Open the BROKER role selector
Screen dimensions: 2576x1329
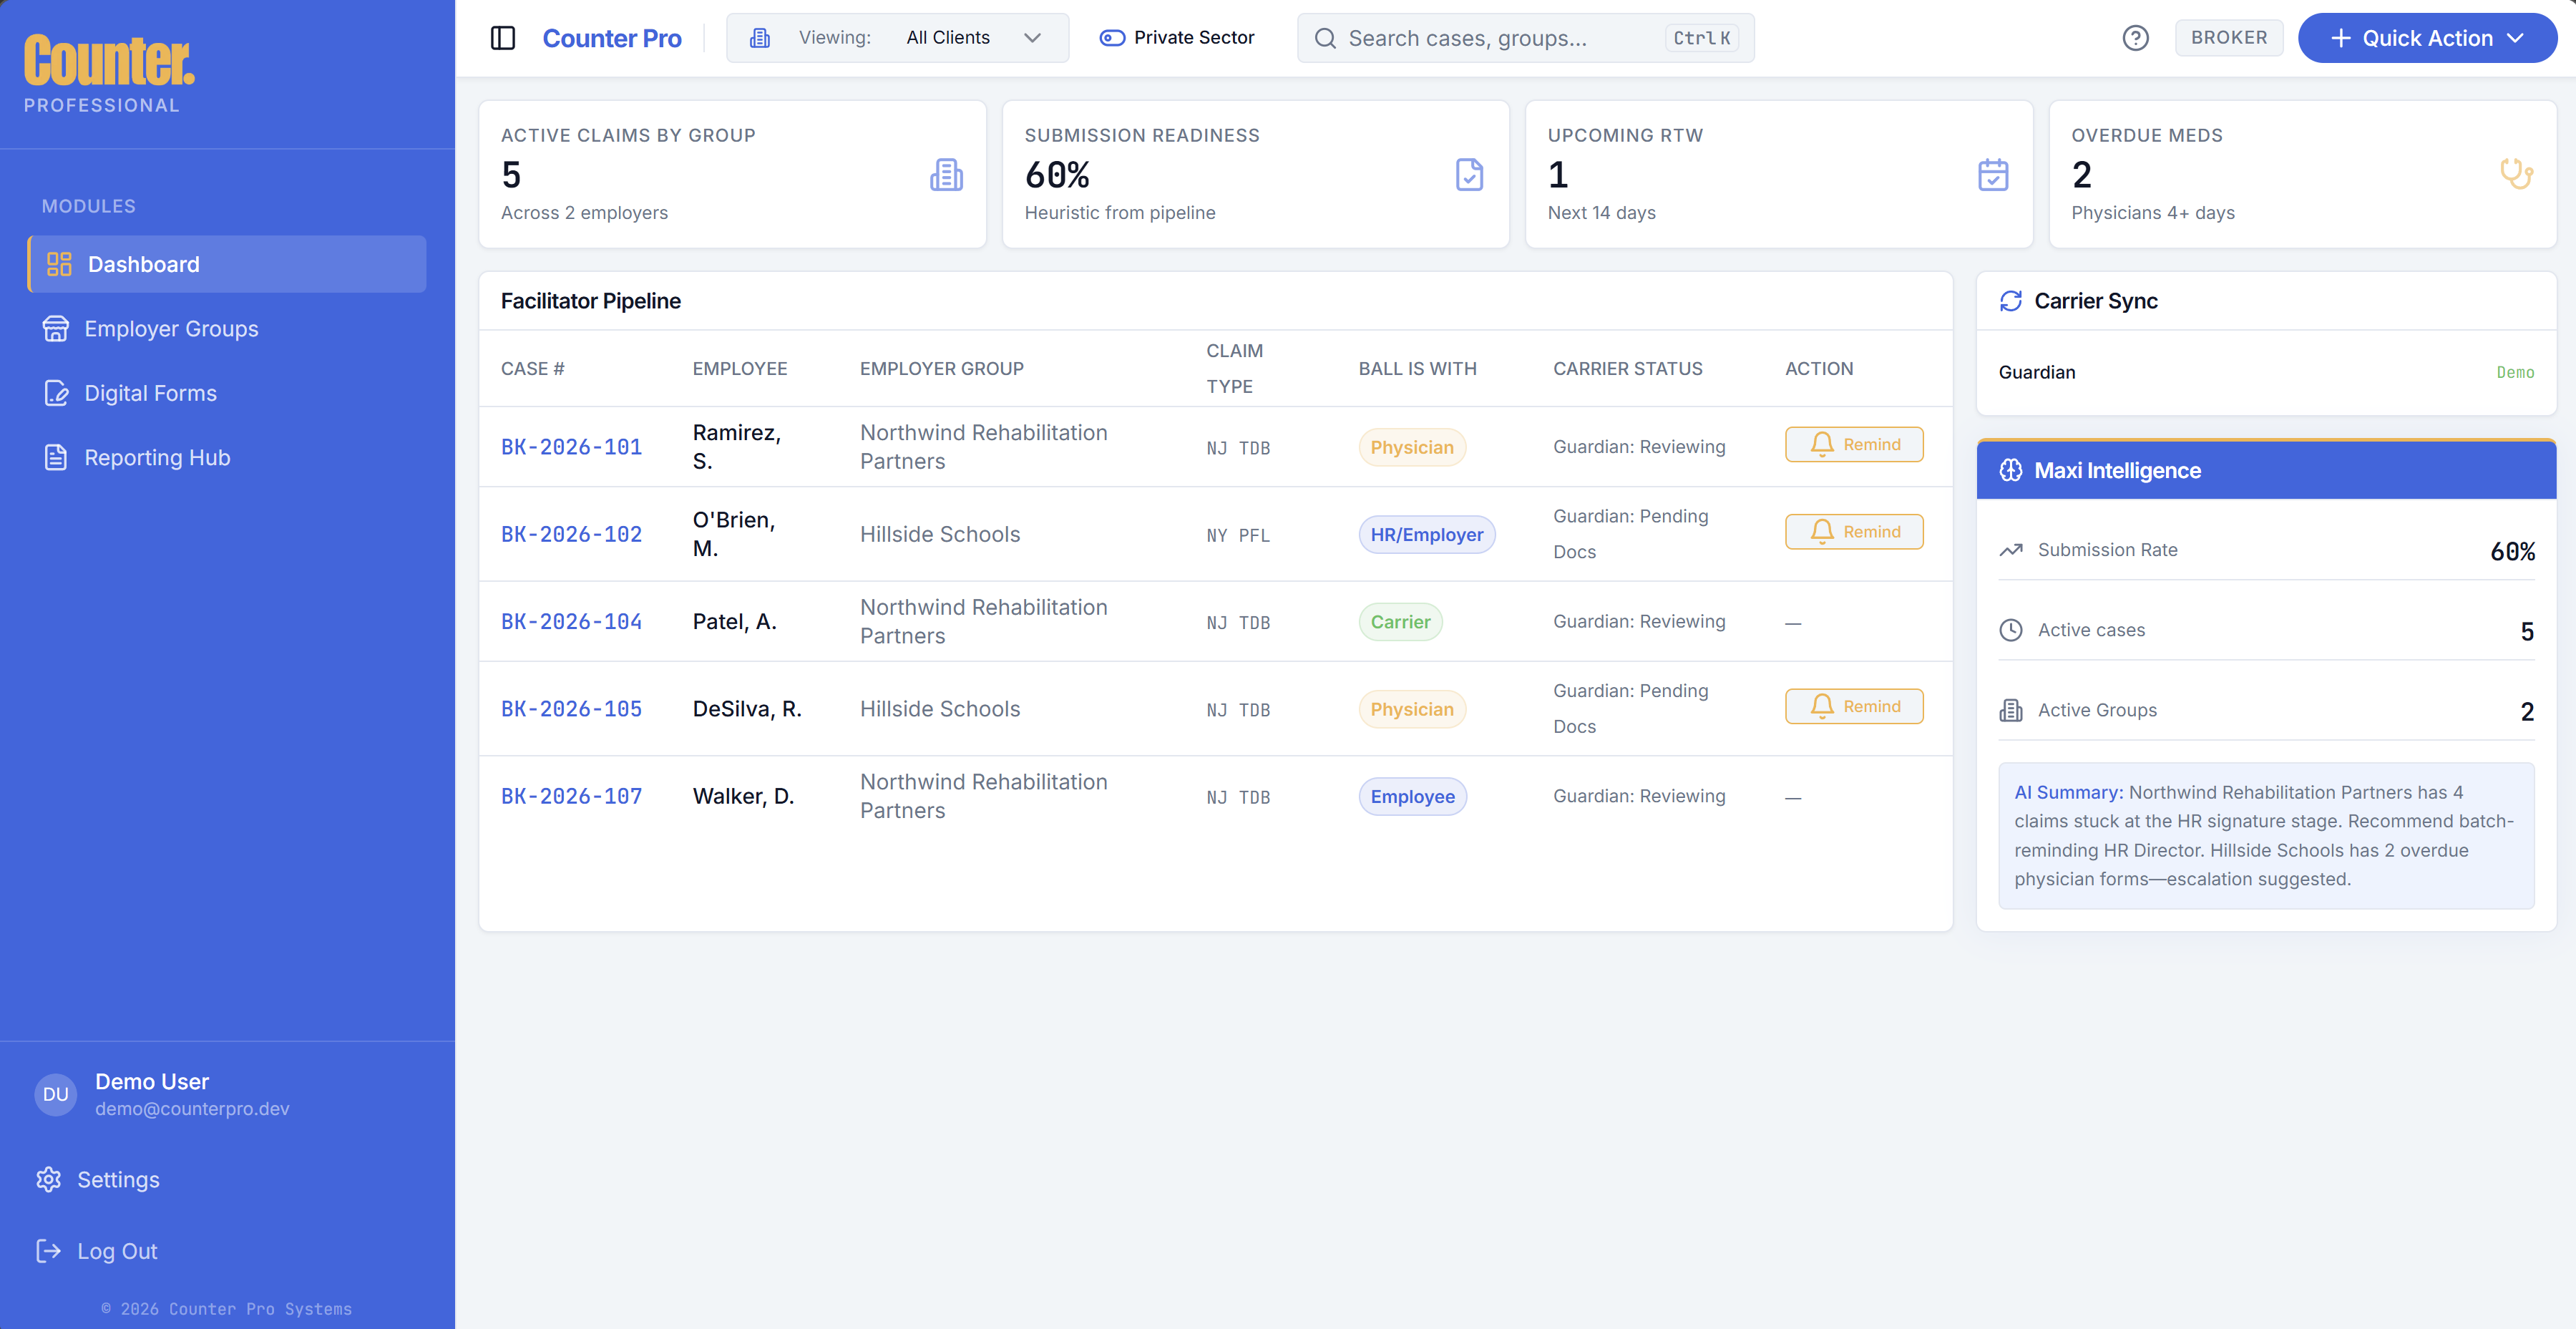2229,37
